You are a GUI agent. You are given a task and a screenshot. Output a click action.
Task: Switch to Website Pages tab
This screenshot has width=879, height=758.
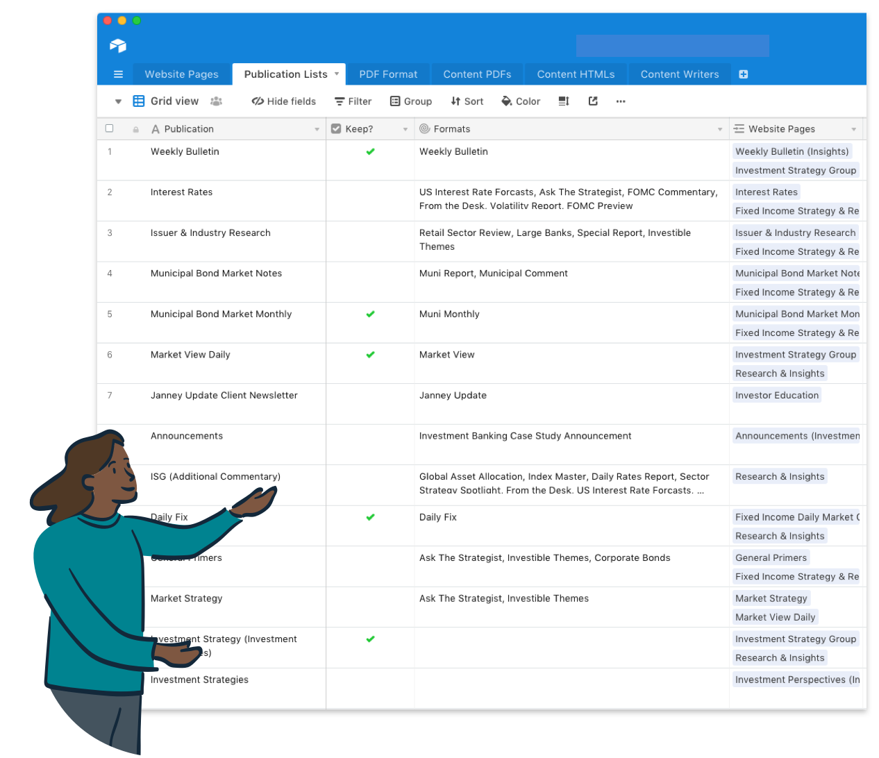point(181,74)
